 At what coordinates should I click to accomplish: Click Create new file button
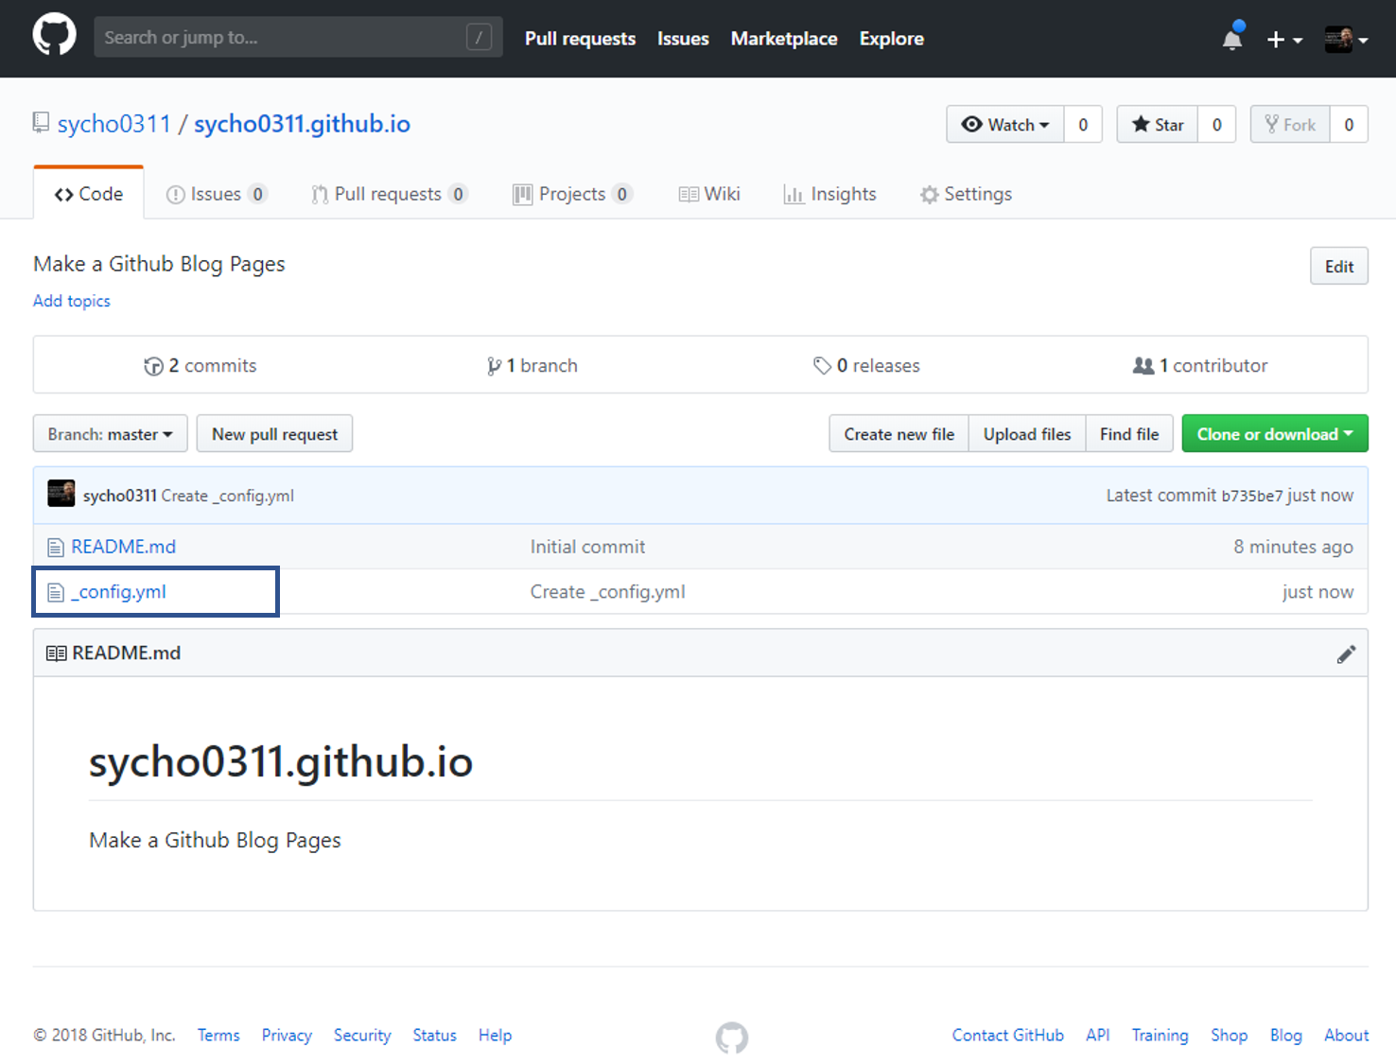(899, 434)
